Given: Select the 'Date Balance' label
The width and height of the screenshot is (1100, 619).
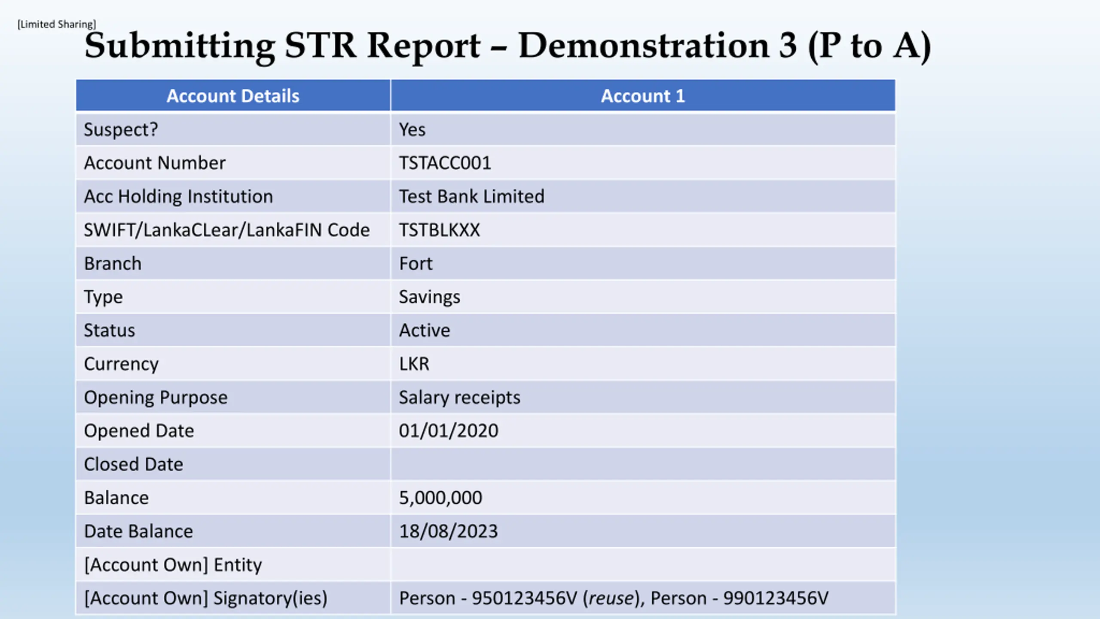Looking at the screenshot, I should 138,532.
